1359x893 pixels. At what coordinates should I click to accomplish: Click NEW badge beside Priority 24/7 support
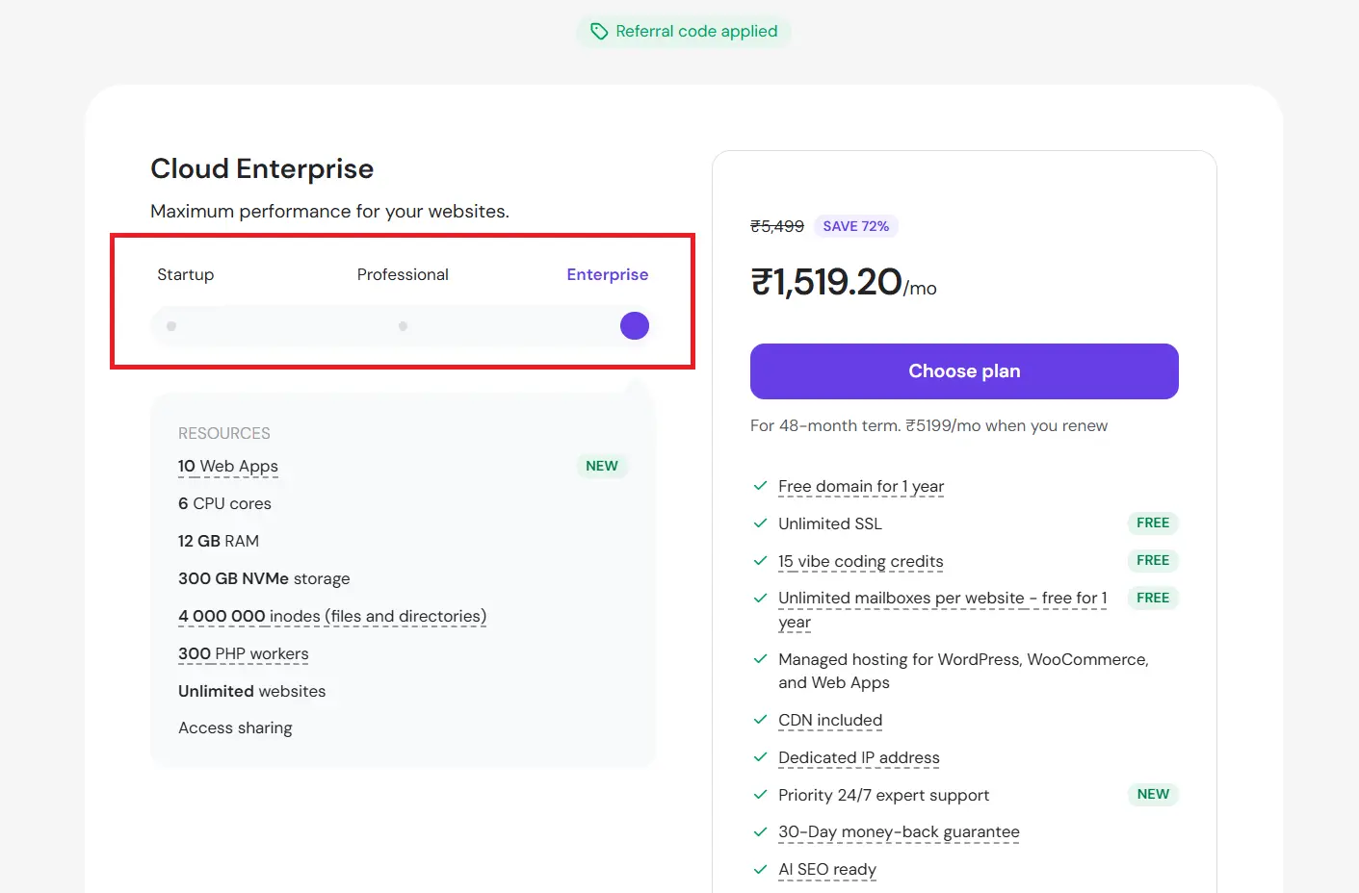[x=1153, y=794]
